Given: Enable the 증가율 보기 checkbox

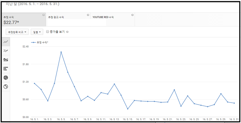Looking at the screenshot, I should pos(48,31).
